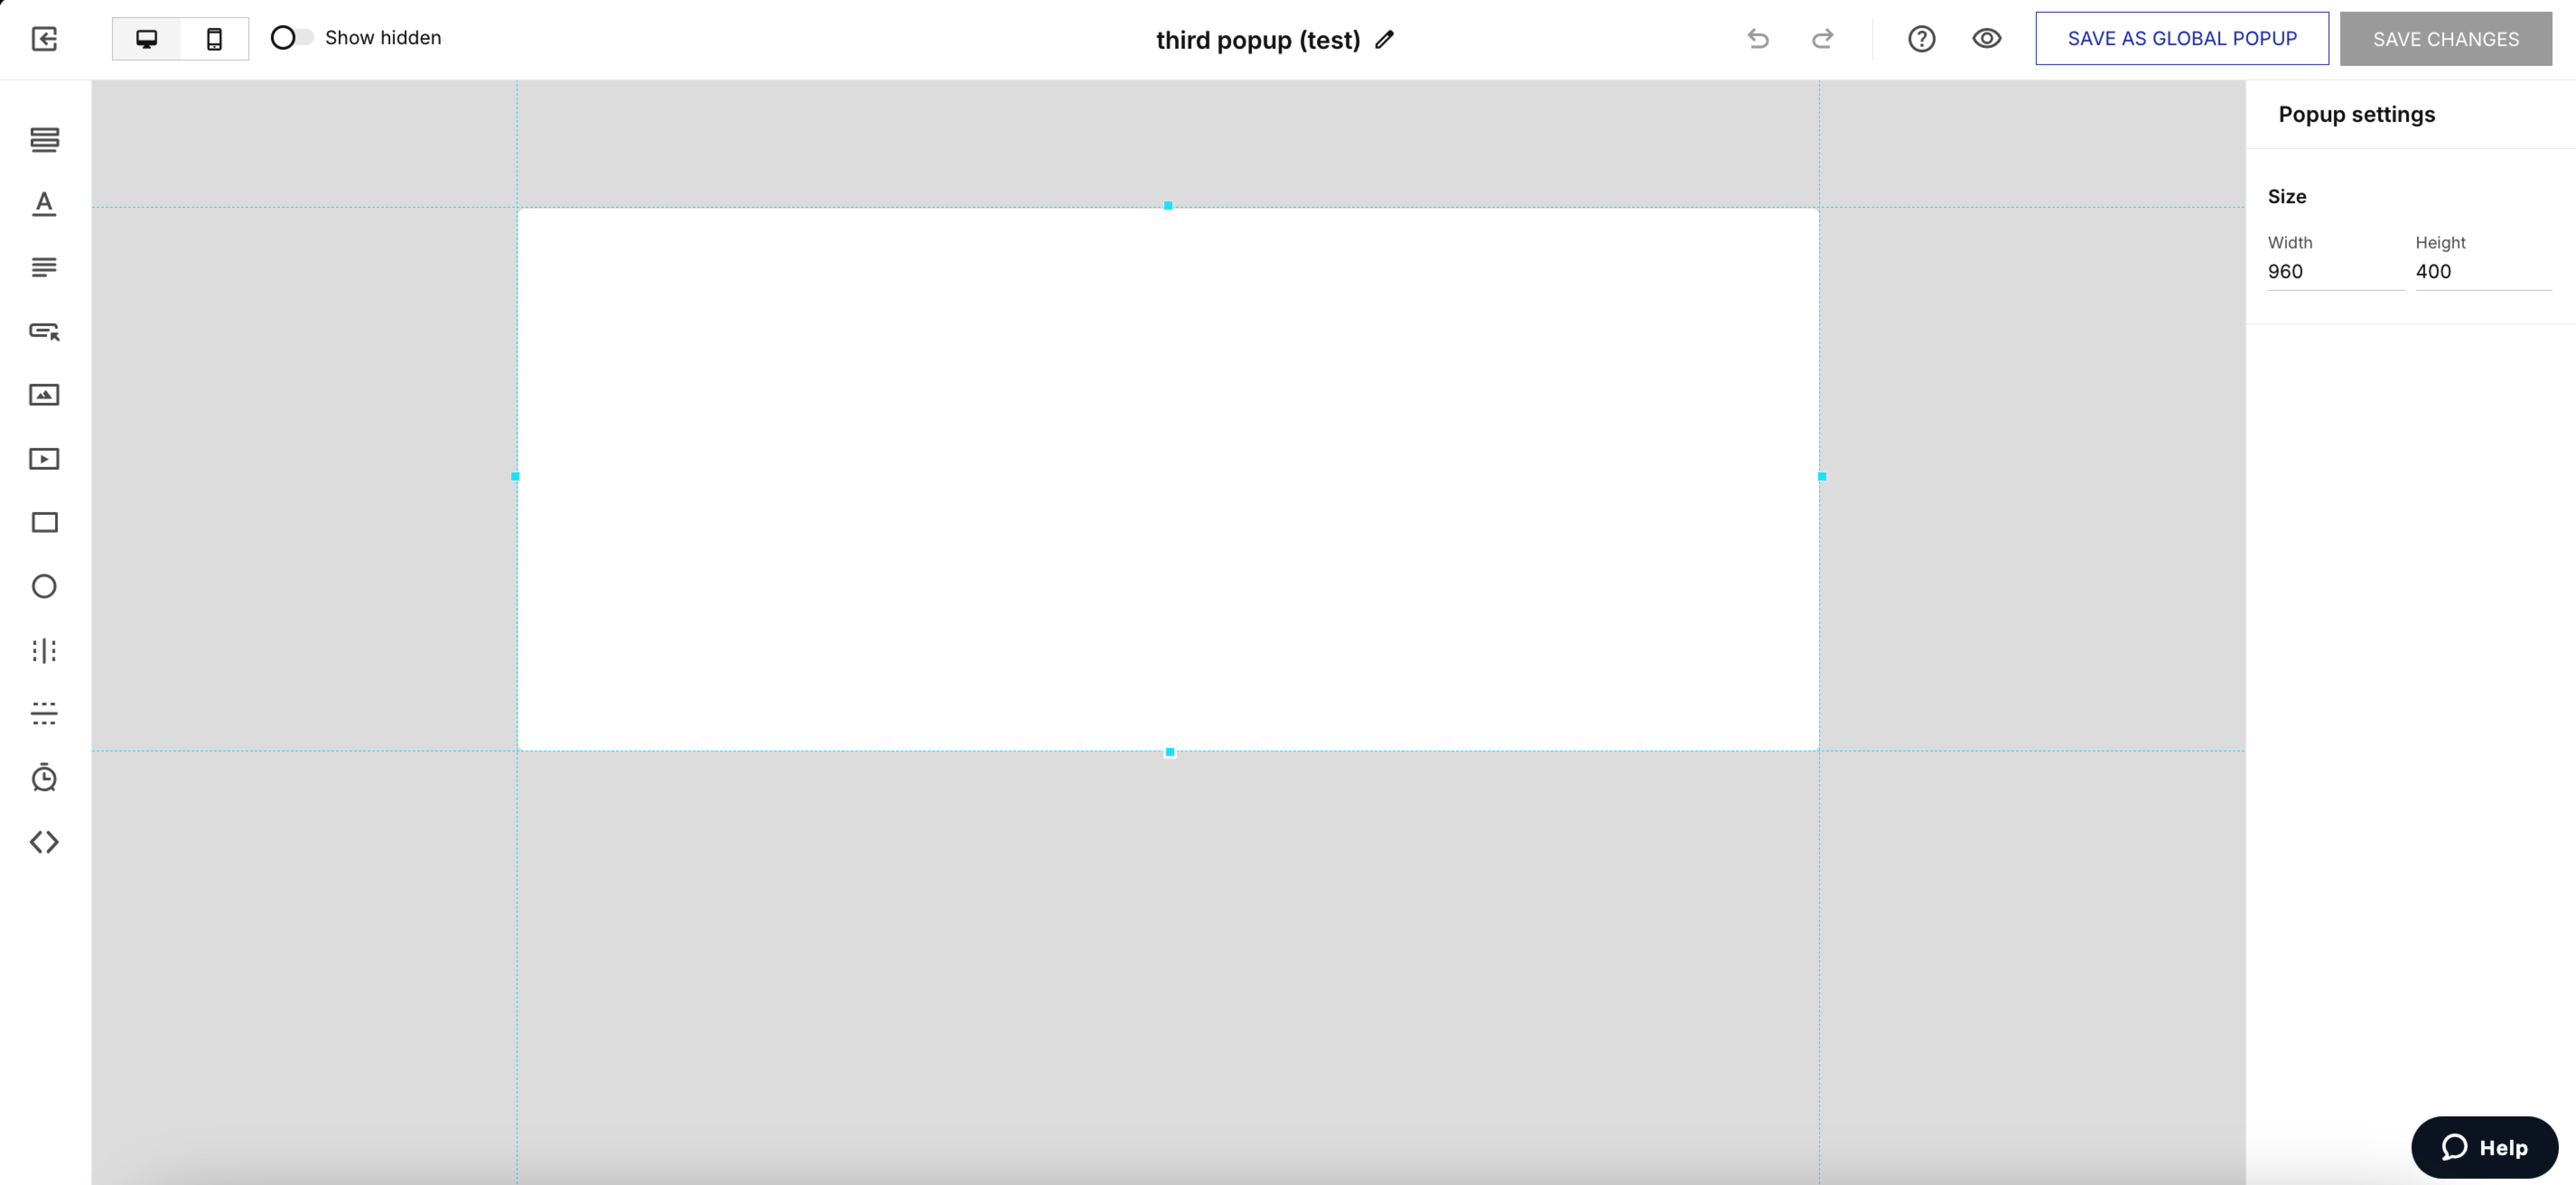Add a horizontal line divider element
Image resolution: width=2576 pixels, height=1185 pixels.
44,713
